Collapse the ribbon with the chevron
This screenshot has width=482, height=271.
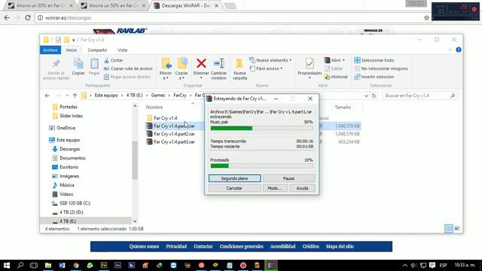point(450,50)
